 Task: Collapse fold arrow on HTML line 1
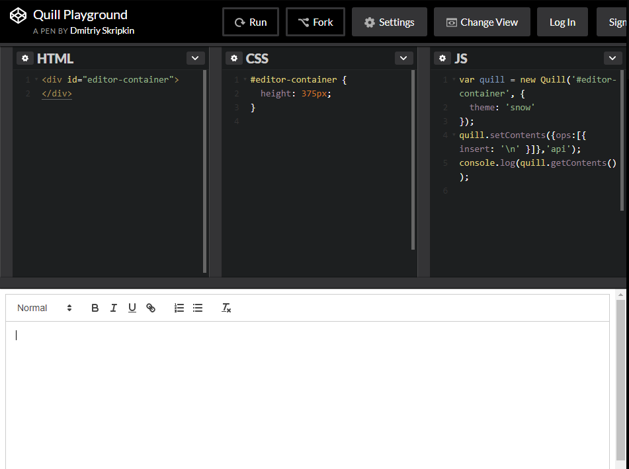pyautogui.click(x=36, y=79)
